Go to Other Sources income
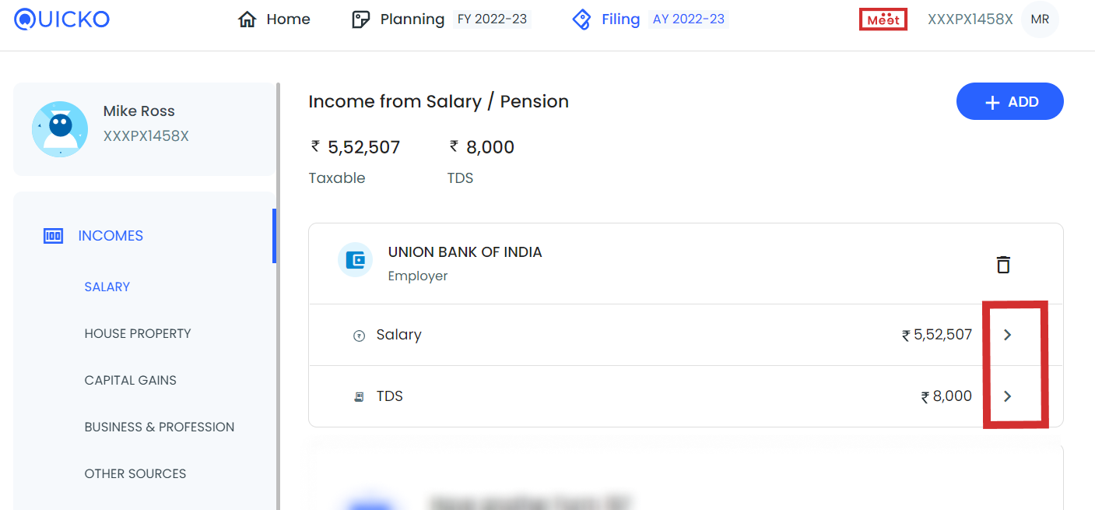 [x=135, y=473]
